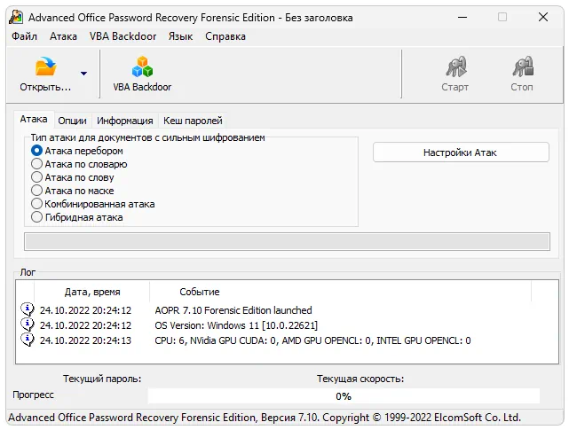The image size is (569, 430).
Task: Open the Справка menu
Action: tap(225, 36)
